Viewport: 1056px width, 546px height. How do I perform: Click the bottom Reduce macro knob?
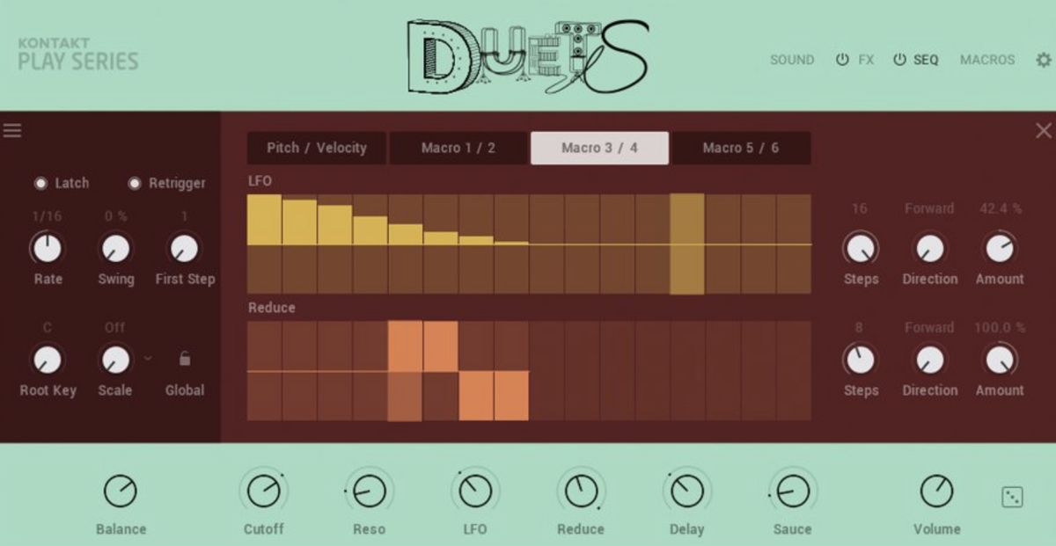coord(581,491)
